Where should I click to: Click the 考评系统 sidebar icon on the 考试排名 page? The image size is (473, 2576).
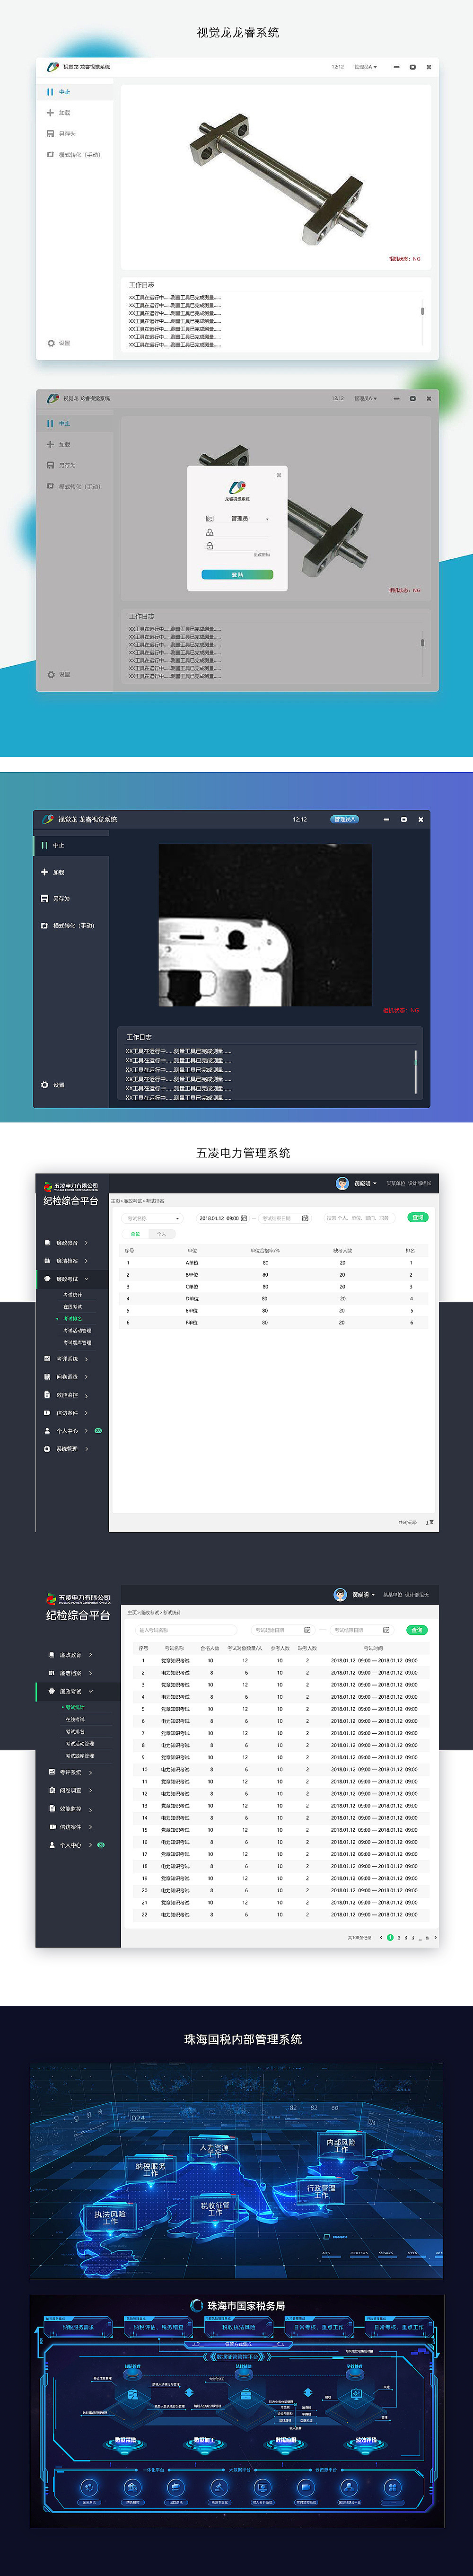47,1359
